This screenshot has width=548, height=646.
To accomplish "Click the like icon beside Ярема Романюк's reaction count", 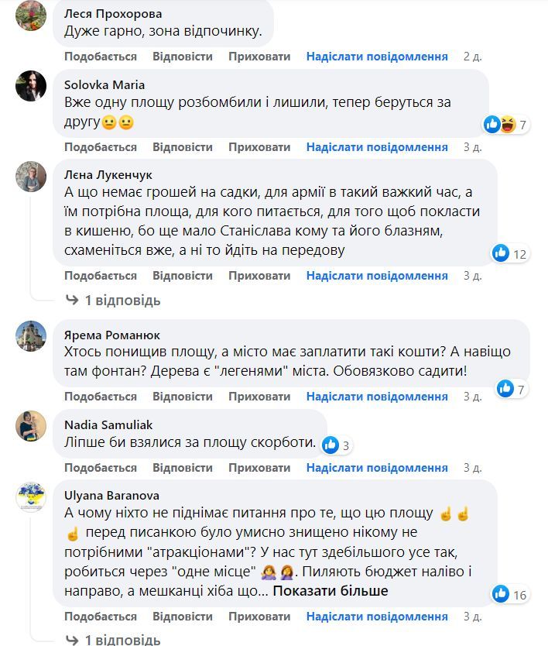I will [503, 387].
